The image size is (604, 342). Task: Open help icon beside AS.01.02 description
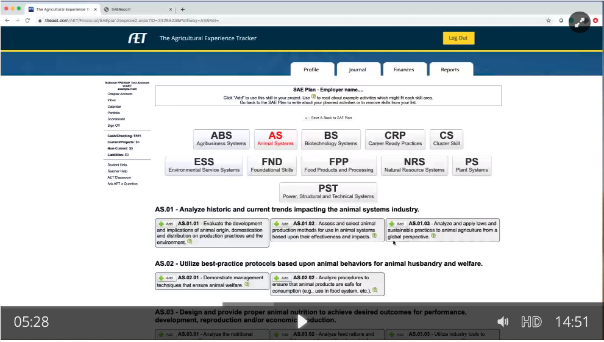[x=374, y=236]
